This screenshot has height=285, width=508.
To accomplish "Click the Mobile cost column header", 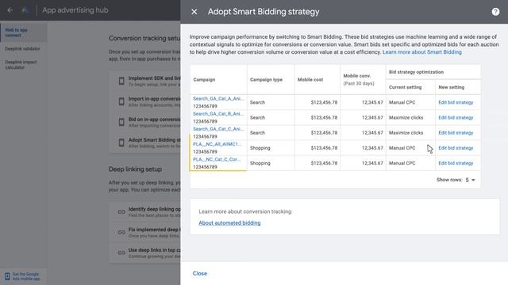I will (310, 79).
